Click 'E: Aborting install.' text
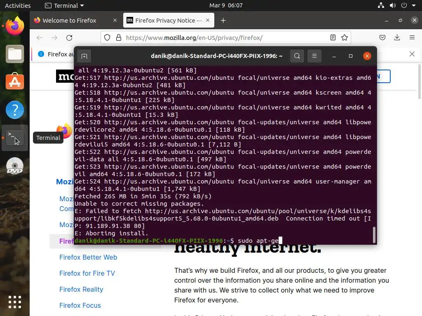Image resolution: width=422 pixels, height=316 pixels. point(111,233)
